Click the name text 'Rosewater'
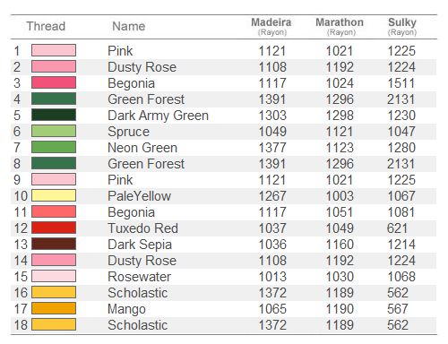The height and width of the screenshot is (344, 448). coord(139,277)
